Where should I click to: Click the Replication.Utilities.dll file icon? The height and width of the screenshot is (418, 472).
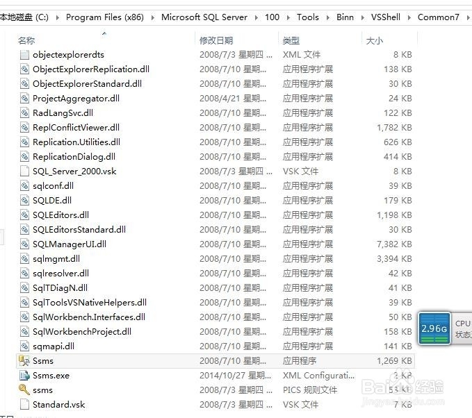24,142
